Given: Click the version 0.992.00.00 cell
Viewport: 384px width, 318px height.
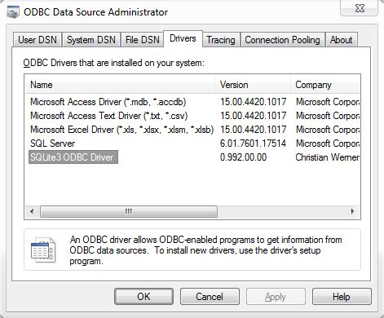Looking at the screenshot, I should (243, 157).
